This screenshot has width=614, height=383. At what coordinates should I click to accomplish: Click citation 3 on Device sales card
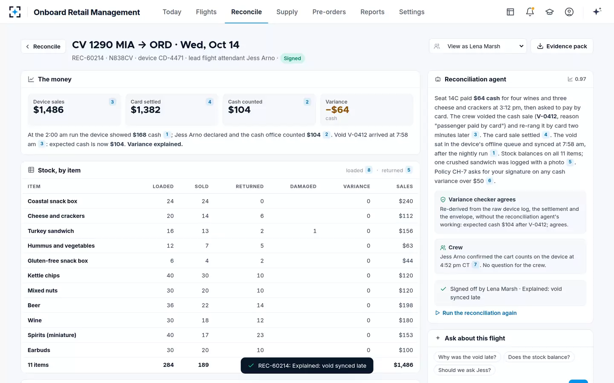[113, 102]
